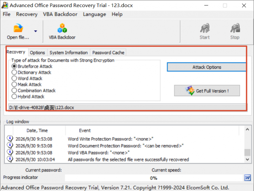Screen dimensions: 254x191
Task: Click the Get Full Version button
Action: click(207, 90)
